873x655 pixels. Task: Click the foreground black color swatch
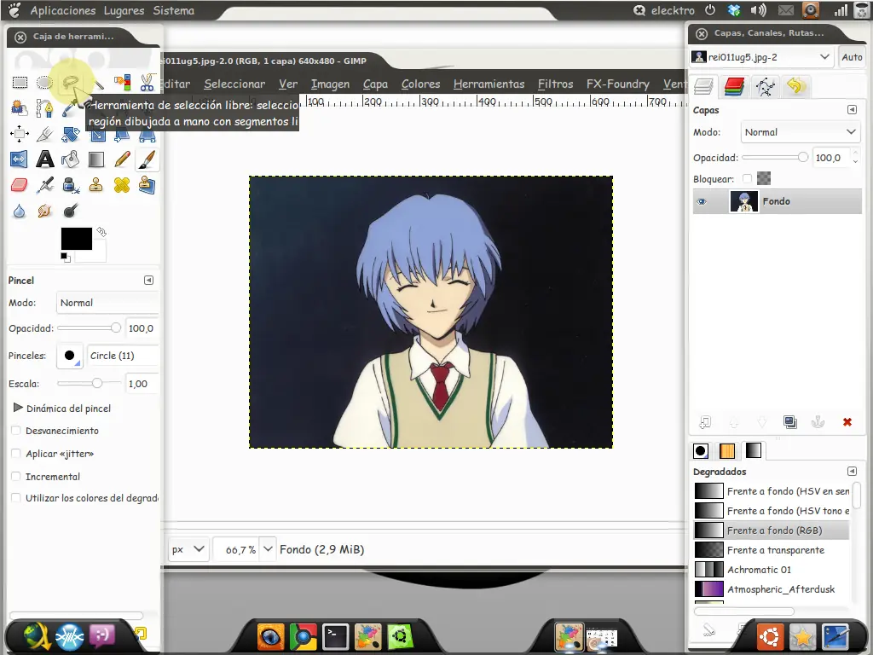76,239
